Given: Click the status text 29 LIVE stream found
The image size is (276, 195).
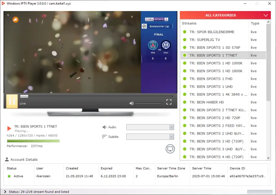Looking at the screenshot, I should [x=39, y=192].
